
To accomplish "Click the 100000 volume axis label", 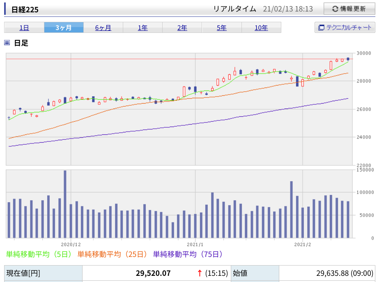I will click(x=365, y=192).
